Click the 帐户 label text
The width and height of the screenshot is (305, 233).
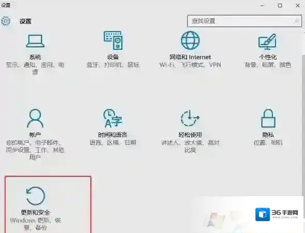pyautogui.click(x=35, y=135)
